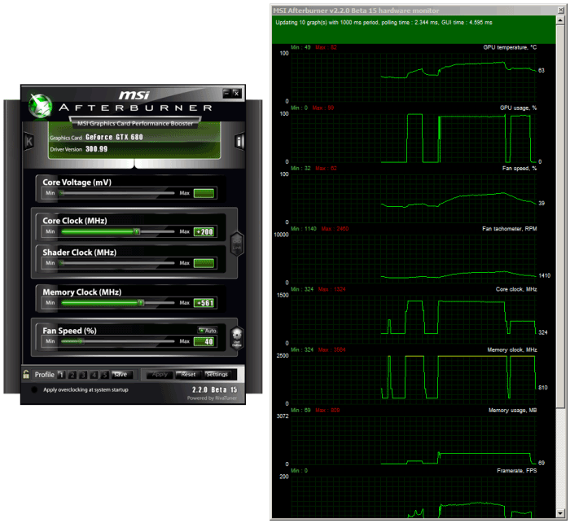This screenshot has height=523, width=570.
Task: Click the Link clocks icon beside Core Clock
Action: coord(237,242)
